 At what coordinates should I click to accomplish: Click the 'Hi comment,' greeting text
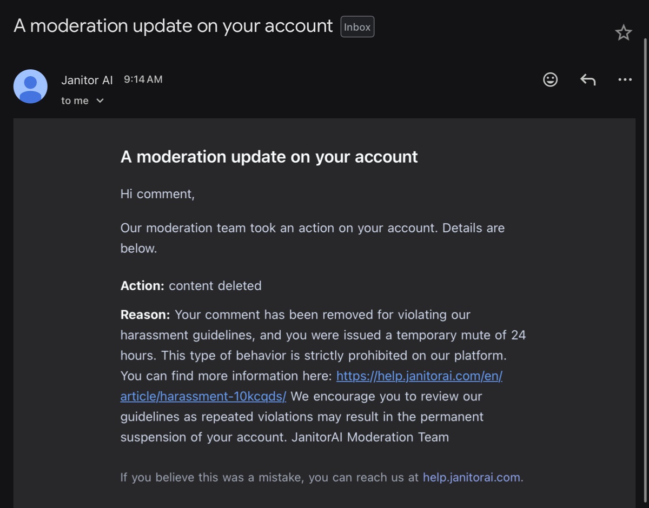pos(157,194)
